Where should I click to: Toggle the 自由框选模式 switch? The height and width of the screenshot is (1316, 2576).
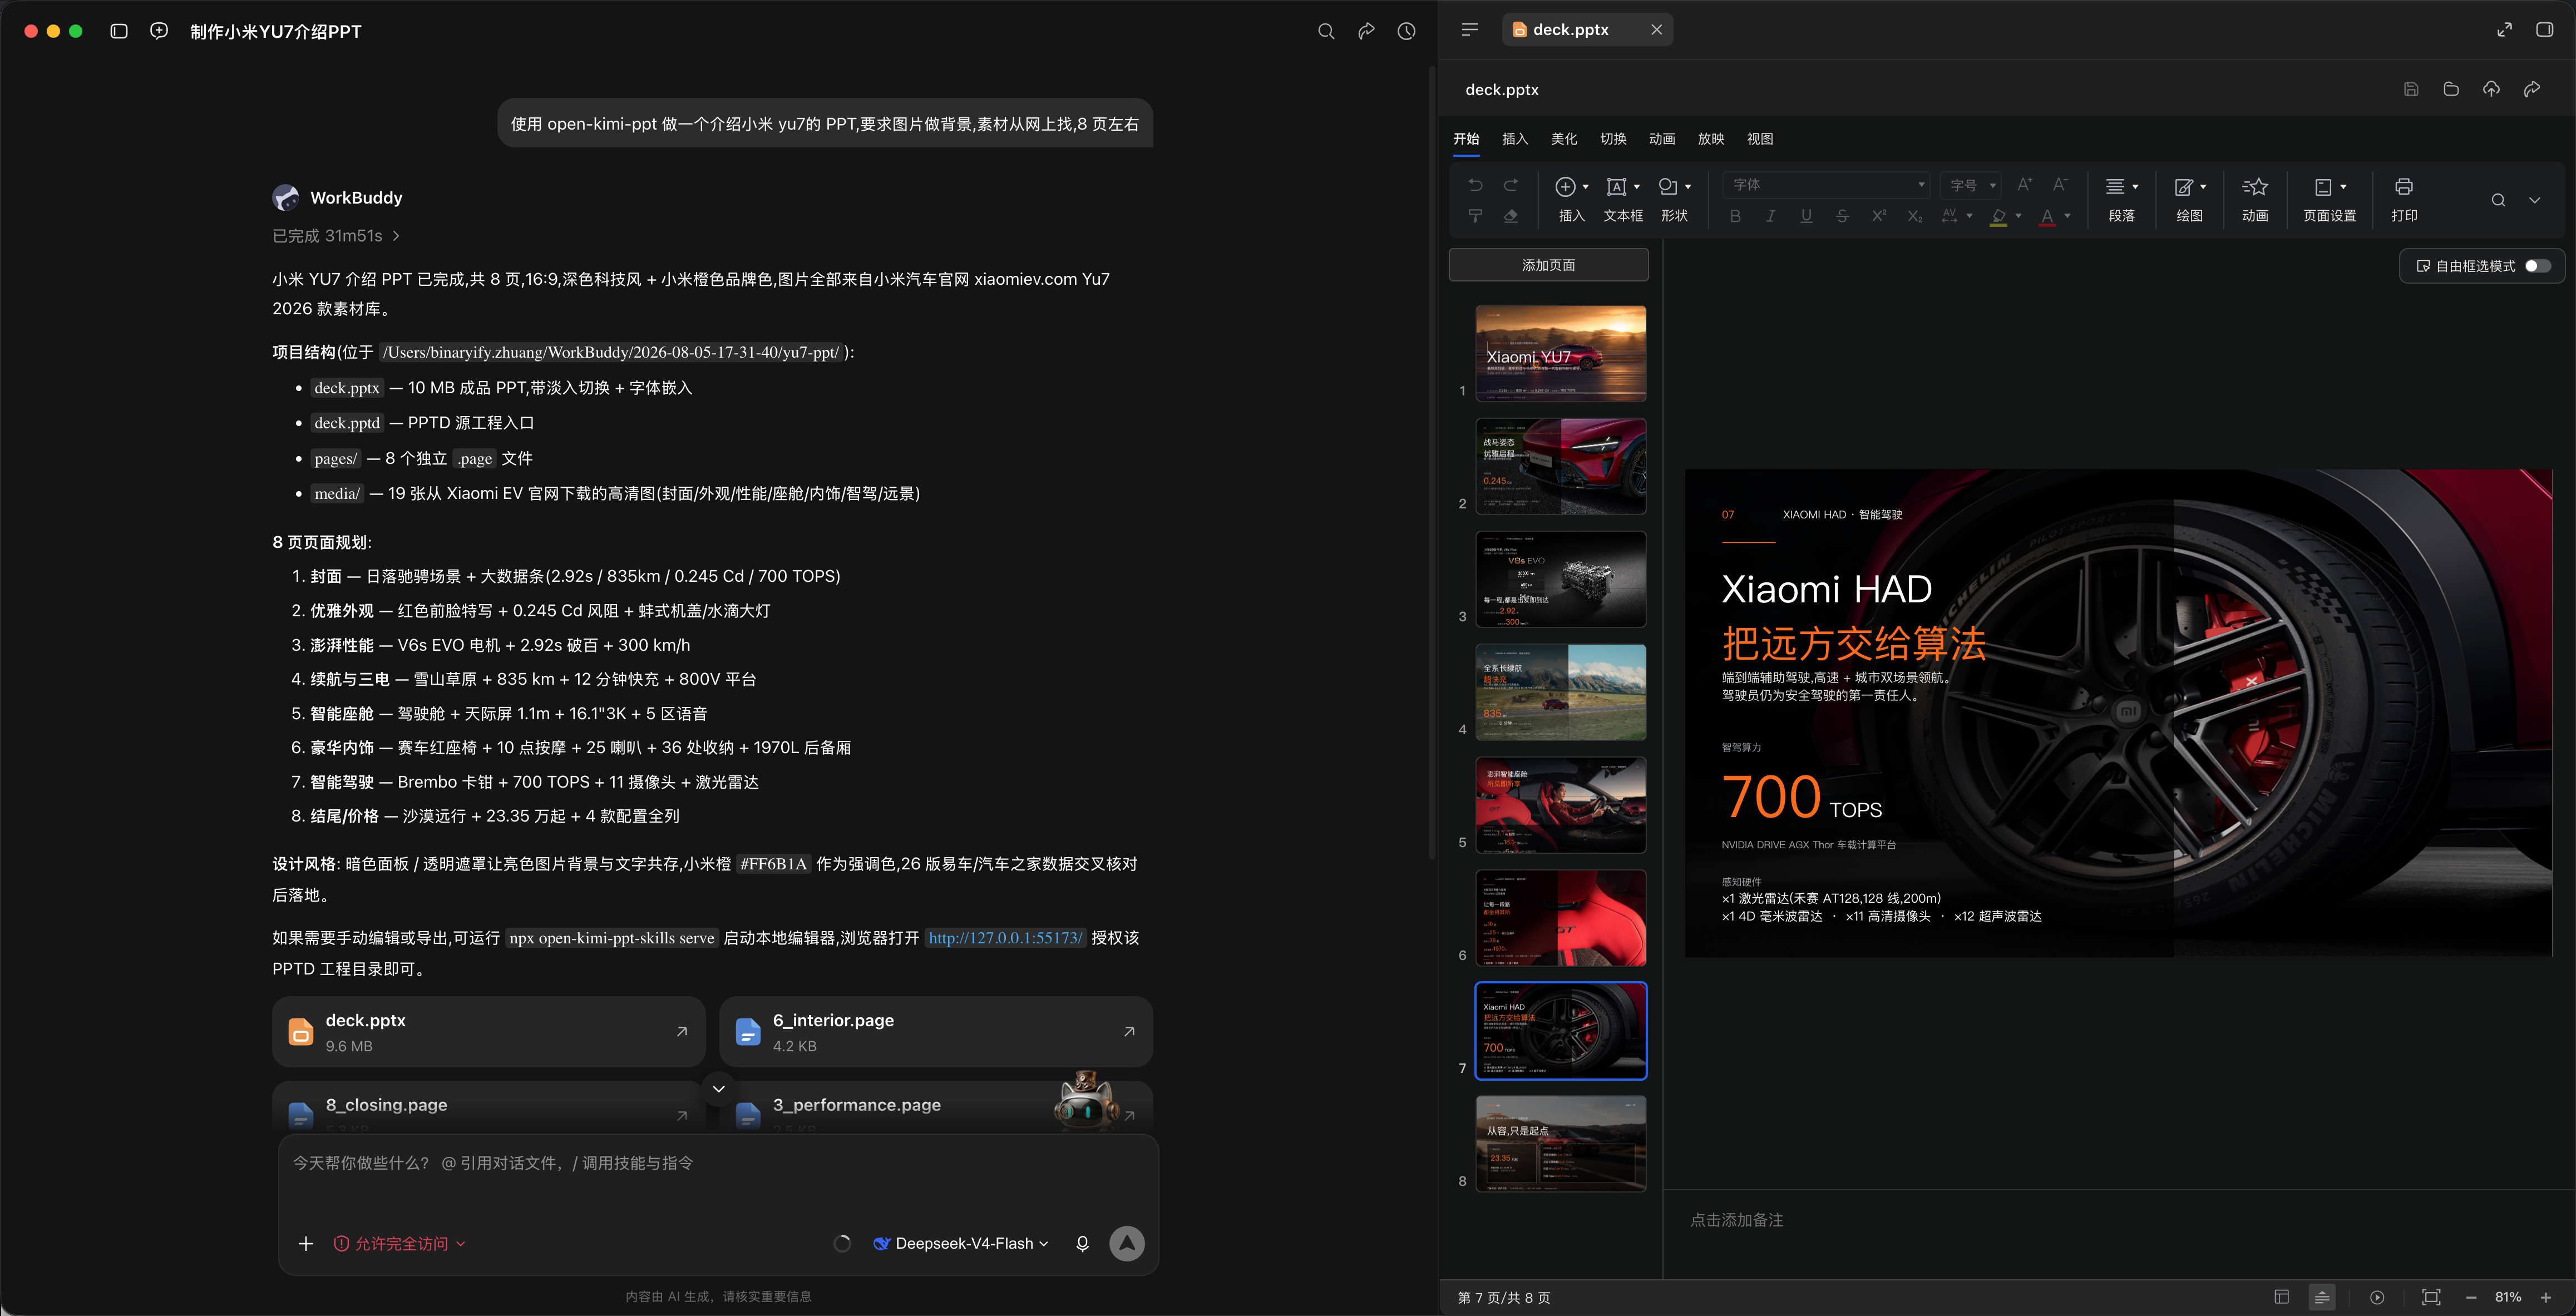coord(2538,266)
